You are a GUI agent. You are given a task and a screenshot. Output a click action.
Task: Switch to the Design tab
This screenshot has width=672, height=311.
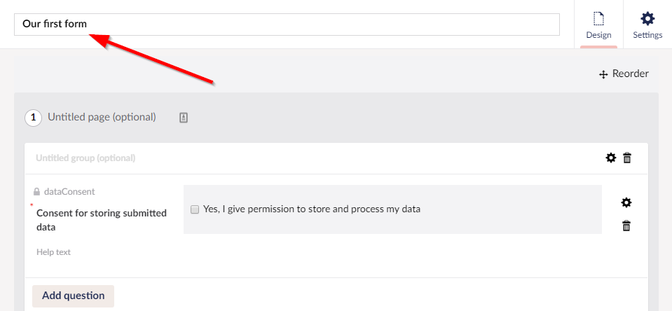[x=598, y=25]
